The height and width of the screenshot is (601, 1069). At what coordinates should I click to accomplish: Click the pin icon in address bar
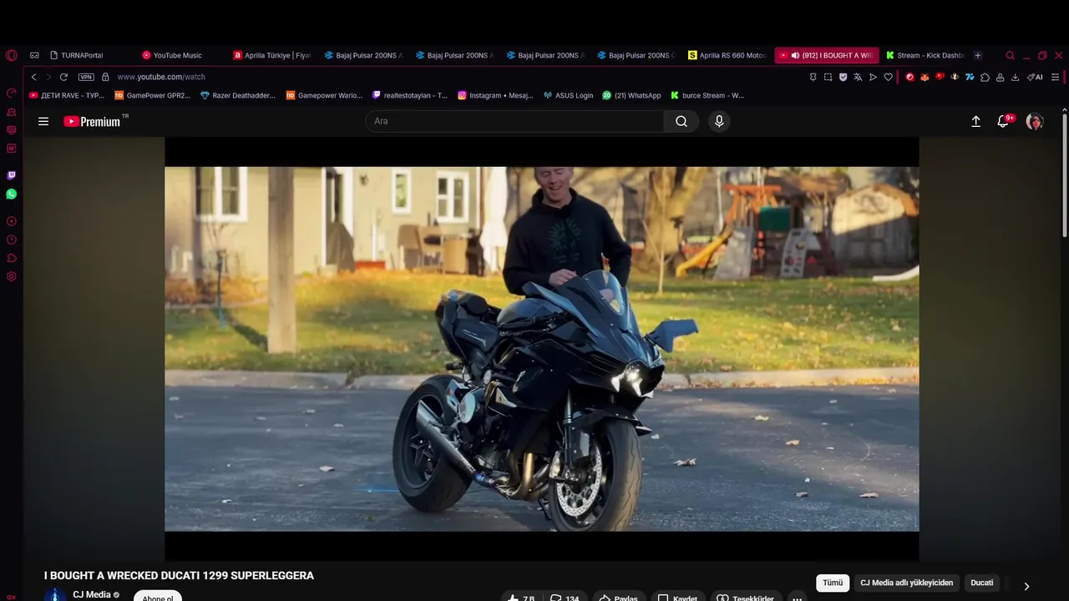pyautogui.click(x=813, y=77)
